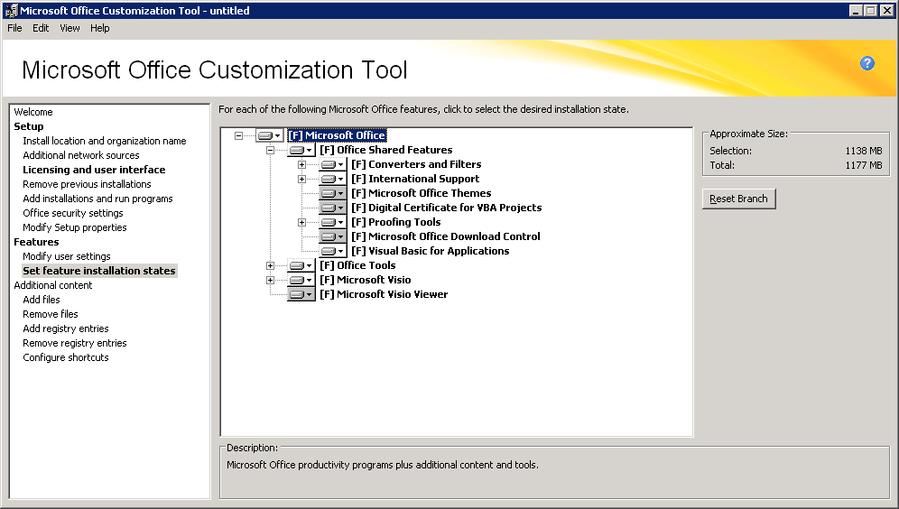Click the Selection size value 1138 MB
The width and height of the screenshot is (899, 509).
864,151
